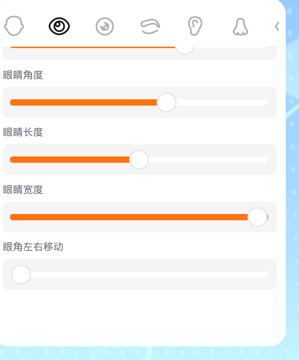Viewport: 299px width, 360px height.
Task: Click the 眼睛宽度 slider handle
Action: tap(257, 217)
